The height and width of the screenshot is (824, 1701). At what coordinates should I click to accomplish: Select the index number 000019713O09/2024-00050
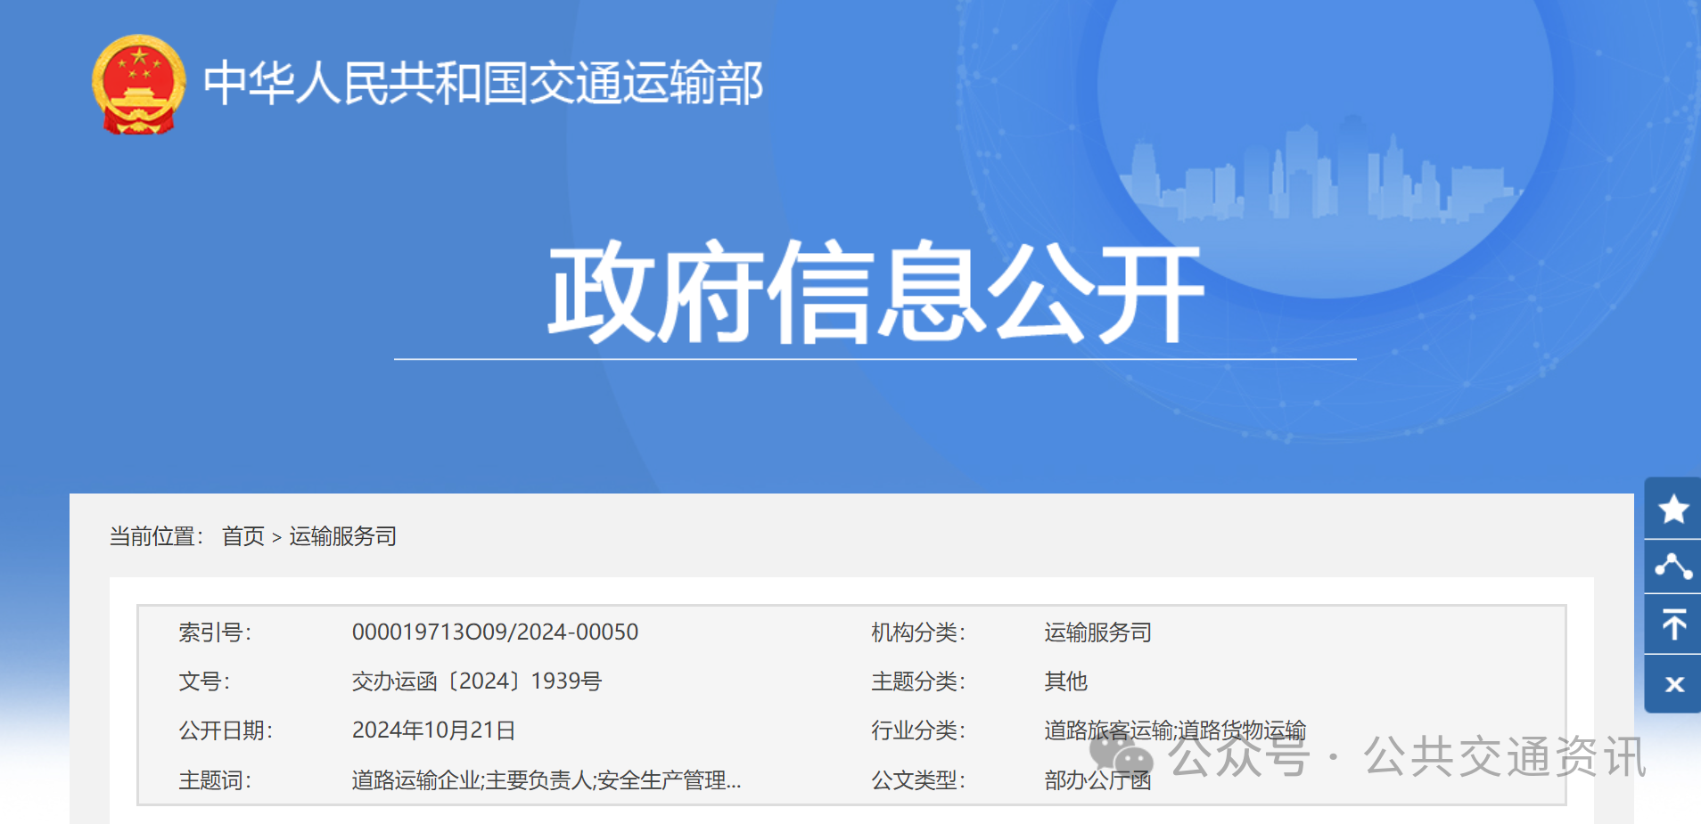[495, 632]
